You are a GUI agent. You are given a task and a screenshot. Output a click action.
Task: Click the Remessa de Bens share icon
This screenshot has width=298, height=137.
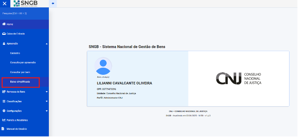coord(4,91)
